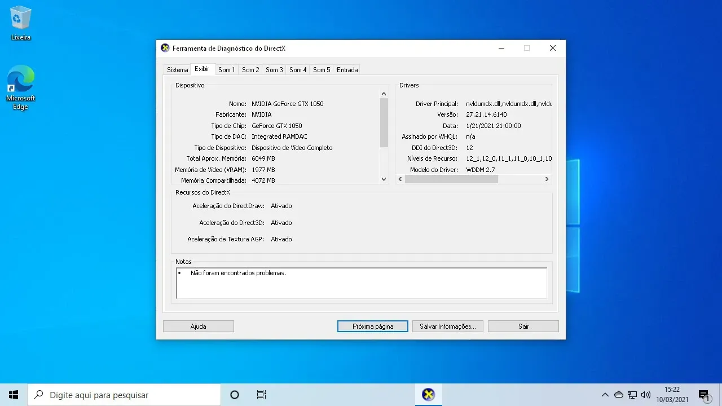Screen dimensions: 722x406
Task: Click Dispositivo de Vídeo Completo text
Action: click(292, 148)
